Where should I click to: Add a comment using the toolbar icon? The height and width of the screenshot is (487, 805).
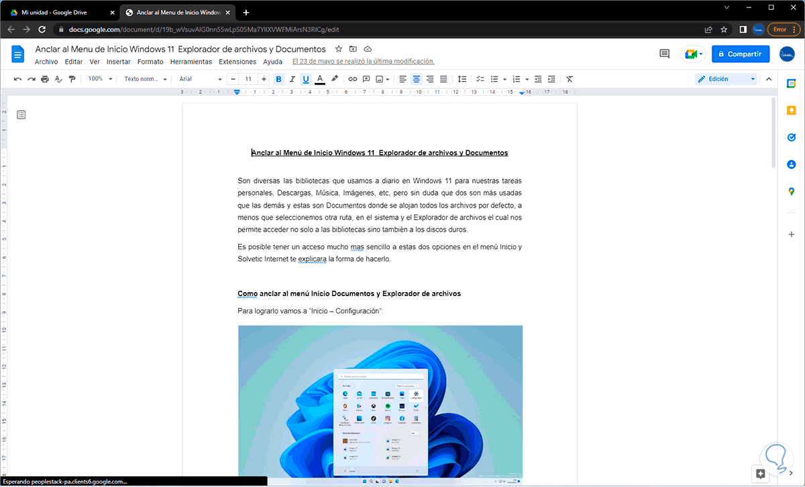pyautogui.click(x=366, y=79)
